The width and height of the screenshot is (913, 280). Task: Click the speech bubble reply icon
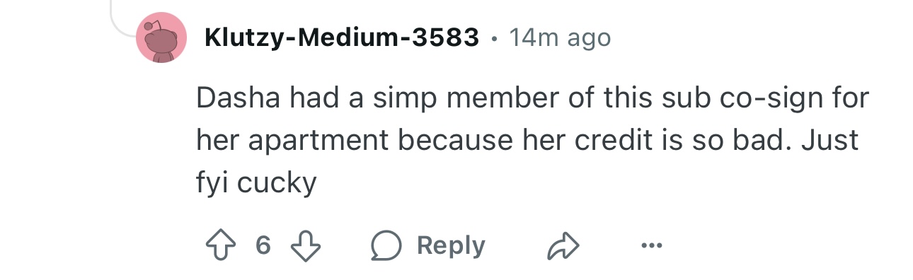[x=386, y=245]
